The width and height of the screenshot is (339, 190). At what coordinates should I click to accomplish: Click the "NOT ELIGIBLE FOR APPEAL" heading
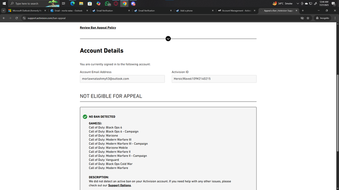pos(111,96)
